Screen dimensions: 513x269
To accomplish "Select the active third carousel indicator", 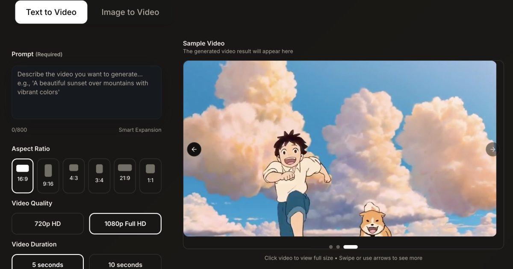I will [351, 247].
